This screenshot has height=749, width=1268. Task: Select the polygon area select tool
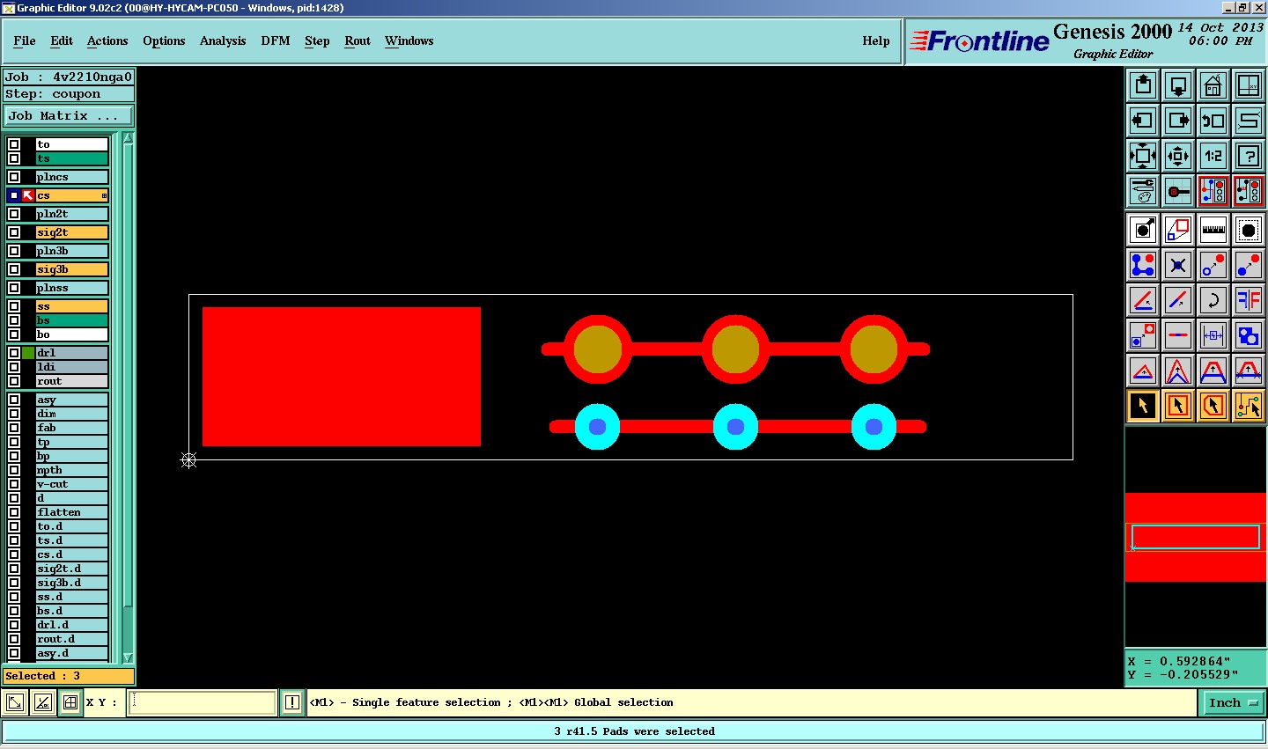(1213, 407)
